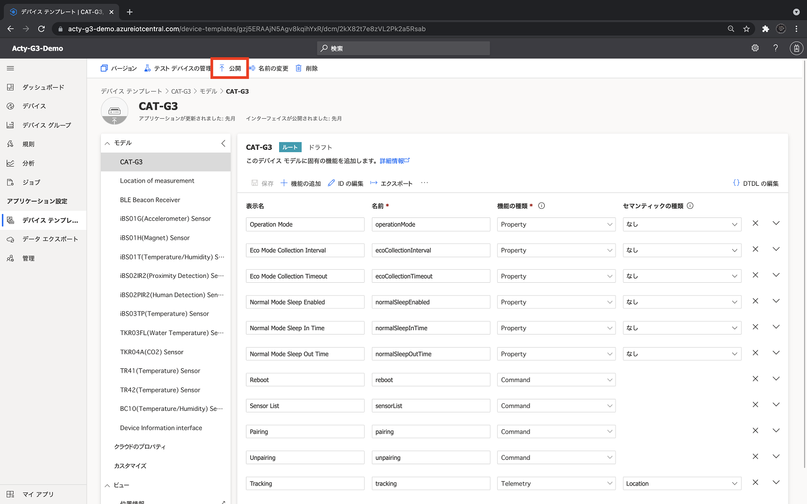Screen dimensions: 807x504
Task: Collapse model panel with left chevron
Action: 223,143
